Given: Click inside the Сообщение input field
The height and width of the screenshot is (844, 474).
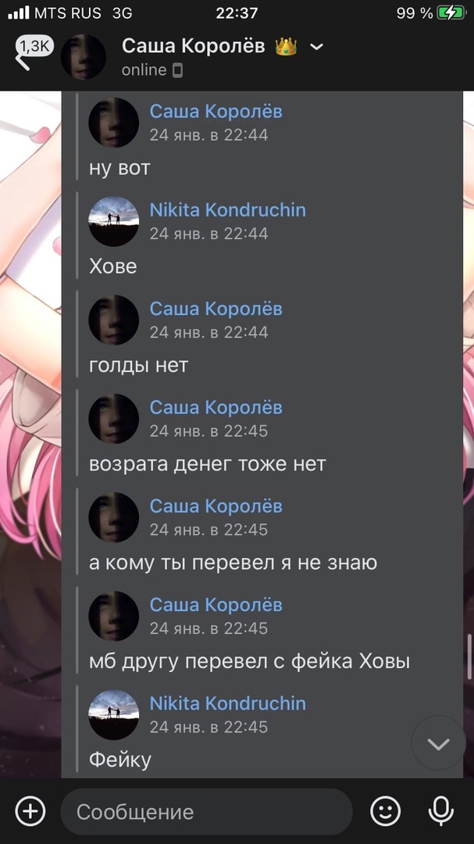Looking at the screenshot, I should 207,812.
